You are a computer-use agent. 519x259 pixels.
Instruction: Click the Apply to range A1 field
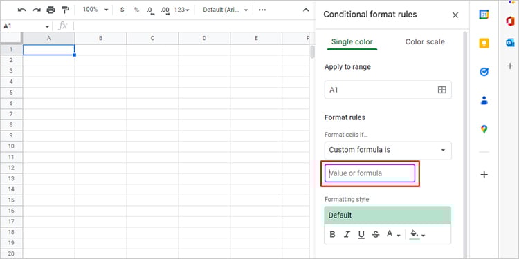(388, 90)
